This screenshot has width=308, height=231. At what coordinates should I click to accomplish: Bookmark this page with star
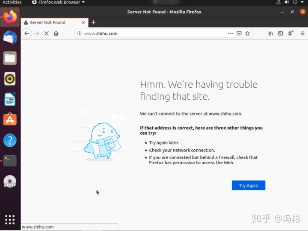248,33
